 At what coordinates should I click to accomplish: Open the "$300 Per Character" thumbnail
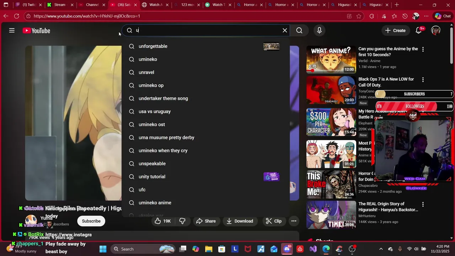click(x=331, y=122)
